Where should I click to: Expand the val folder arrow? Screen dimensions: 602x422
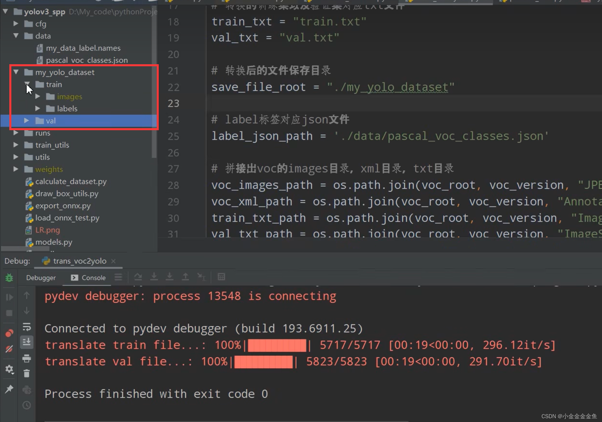click(x=27, y=121)
